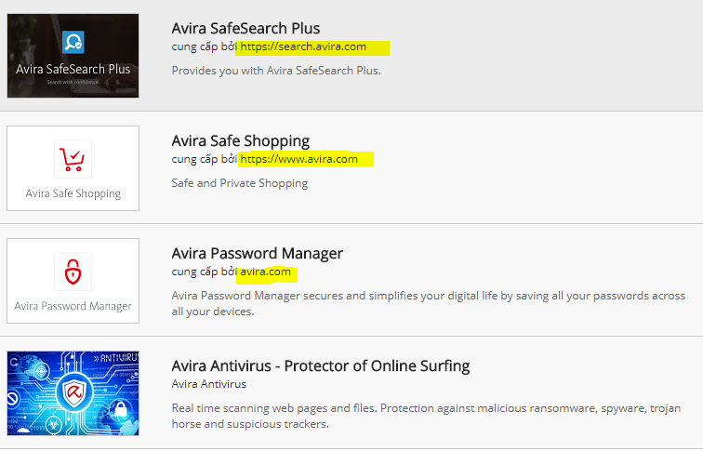Click the "Provides you with Avira SafeSearch Plus" description
Viewport: 703px width, 451px height.
(276, 71)
